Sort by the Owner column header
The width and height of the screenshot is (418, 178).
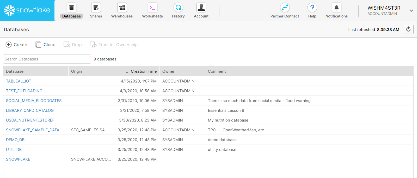[168, 71]
